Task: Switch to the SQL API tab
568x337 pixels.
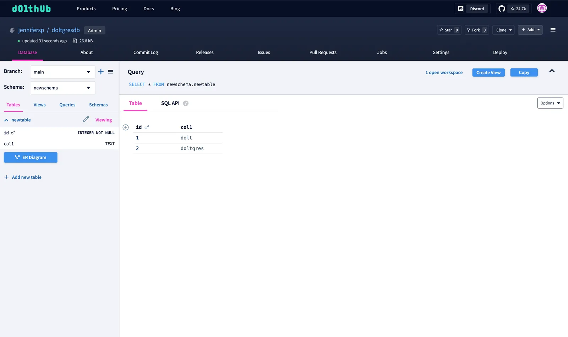Action: coord(170,103)
